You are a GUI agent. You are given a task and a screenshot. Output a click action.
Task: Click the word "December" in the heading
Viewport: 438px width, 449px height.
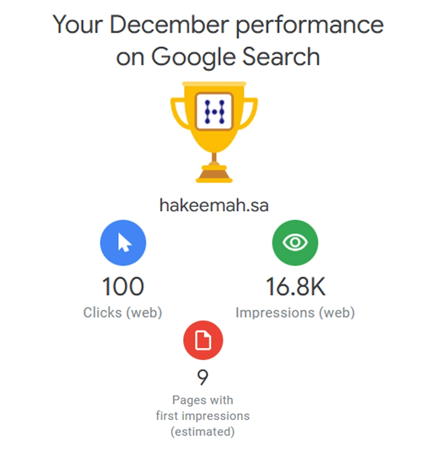tap(165, 25)
